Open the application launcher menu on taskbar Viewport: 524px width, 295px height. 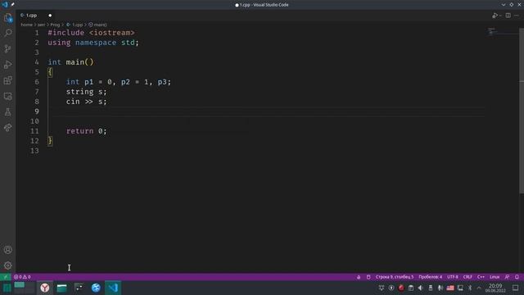click(x=7, y=288)
